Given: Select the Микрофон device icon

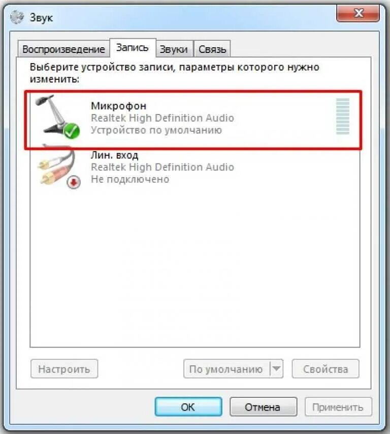Looking at the screenshot, I should [57, 117].
